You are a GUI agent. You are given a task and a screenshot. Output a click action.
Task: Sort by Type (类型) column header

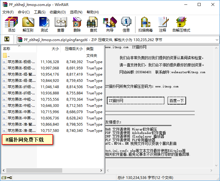click(x=94, y=49)
